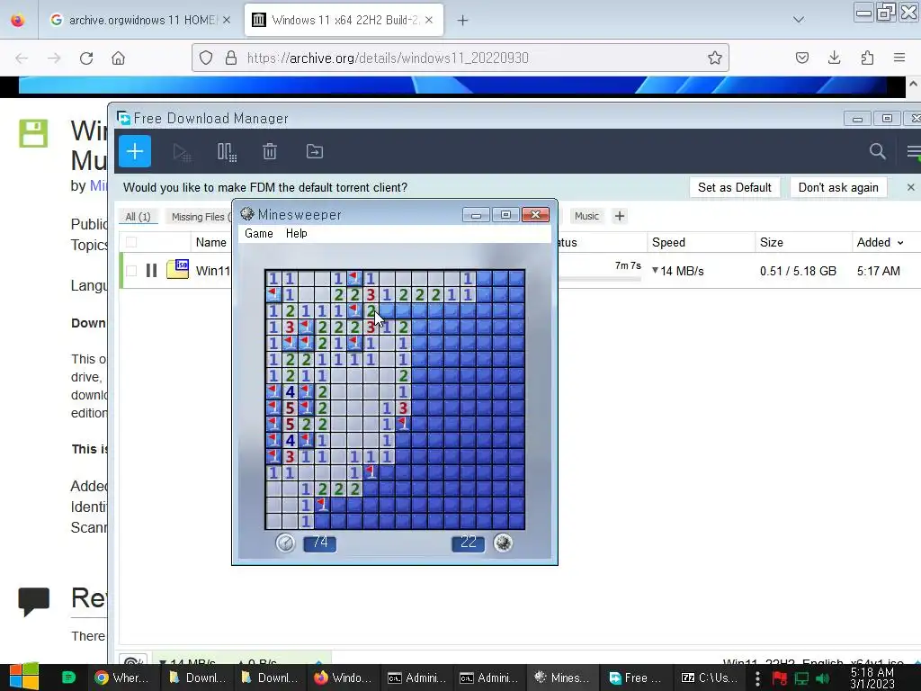Viewport: 921px width, 691px height.
Task: Toggle select-all checkbox in download list header
Action: coord(131,242)
